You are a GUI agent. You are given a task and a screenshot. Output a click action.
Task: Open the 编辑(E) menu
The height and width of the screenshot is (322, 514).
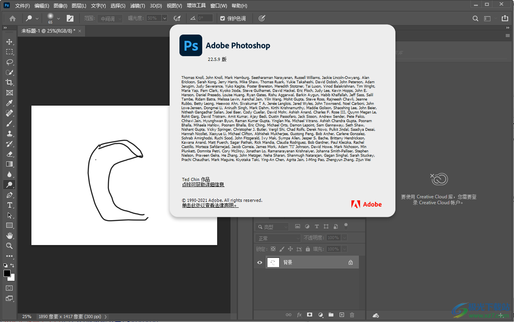tap(42, 5)
